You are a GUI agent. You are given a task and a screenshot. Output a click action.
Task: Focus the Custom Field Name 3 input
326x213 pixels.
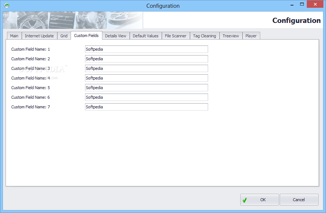146,68
